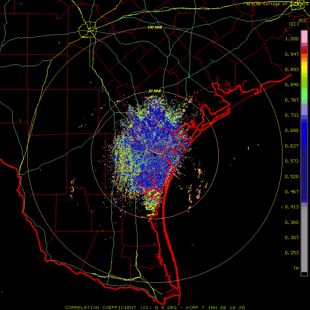Click the 0.467 color scale value
The image size is (310, 310).
[x=292, y=192]
